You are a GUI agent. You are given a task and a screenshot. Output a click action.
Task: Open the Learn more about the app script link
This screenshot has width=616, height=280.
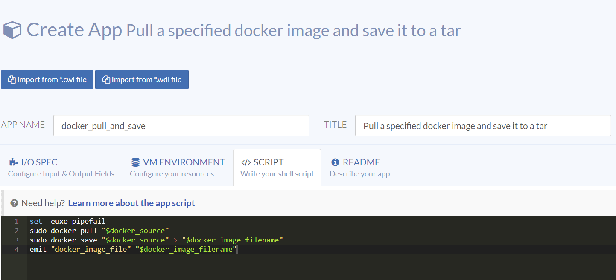point(131,203)
